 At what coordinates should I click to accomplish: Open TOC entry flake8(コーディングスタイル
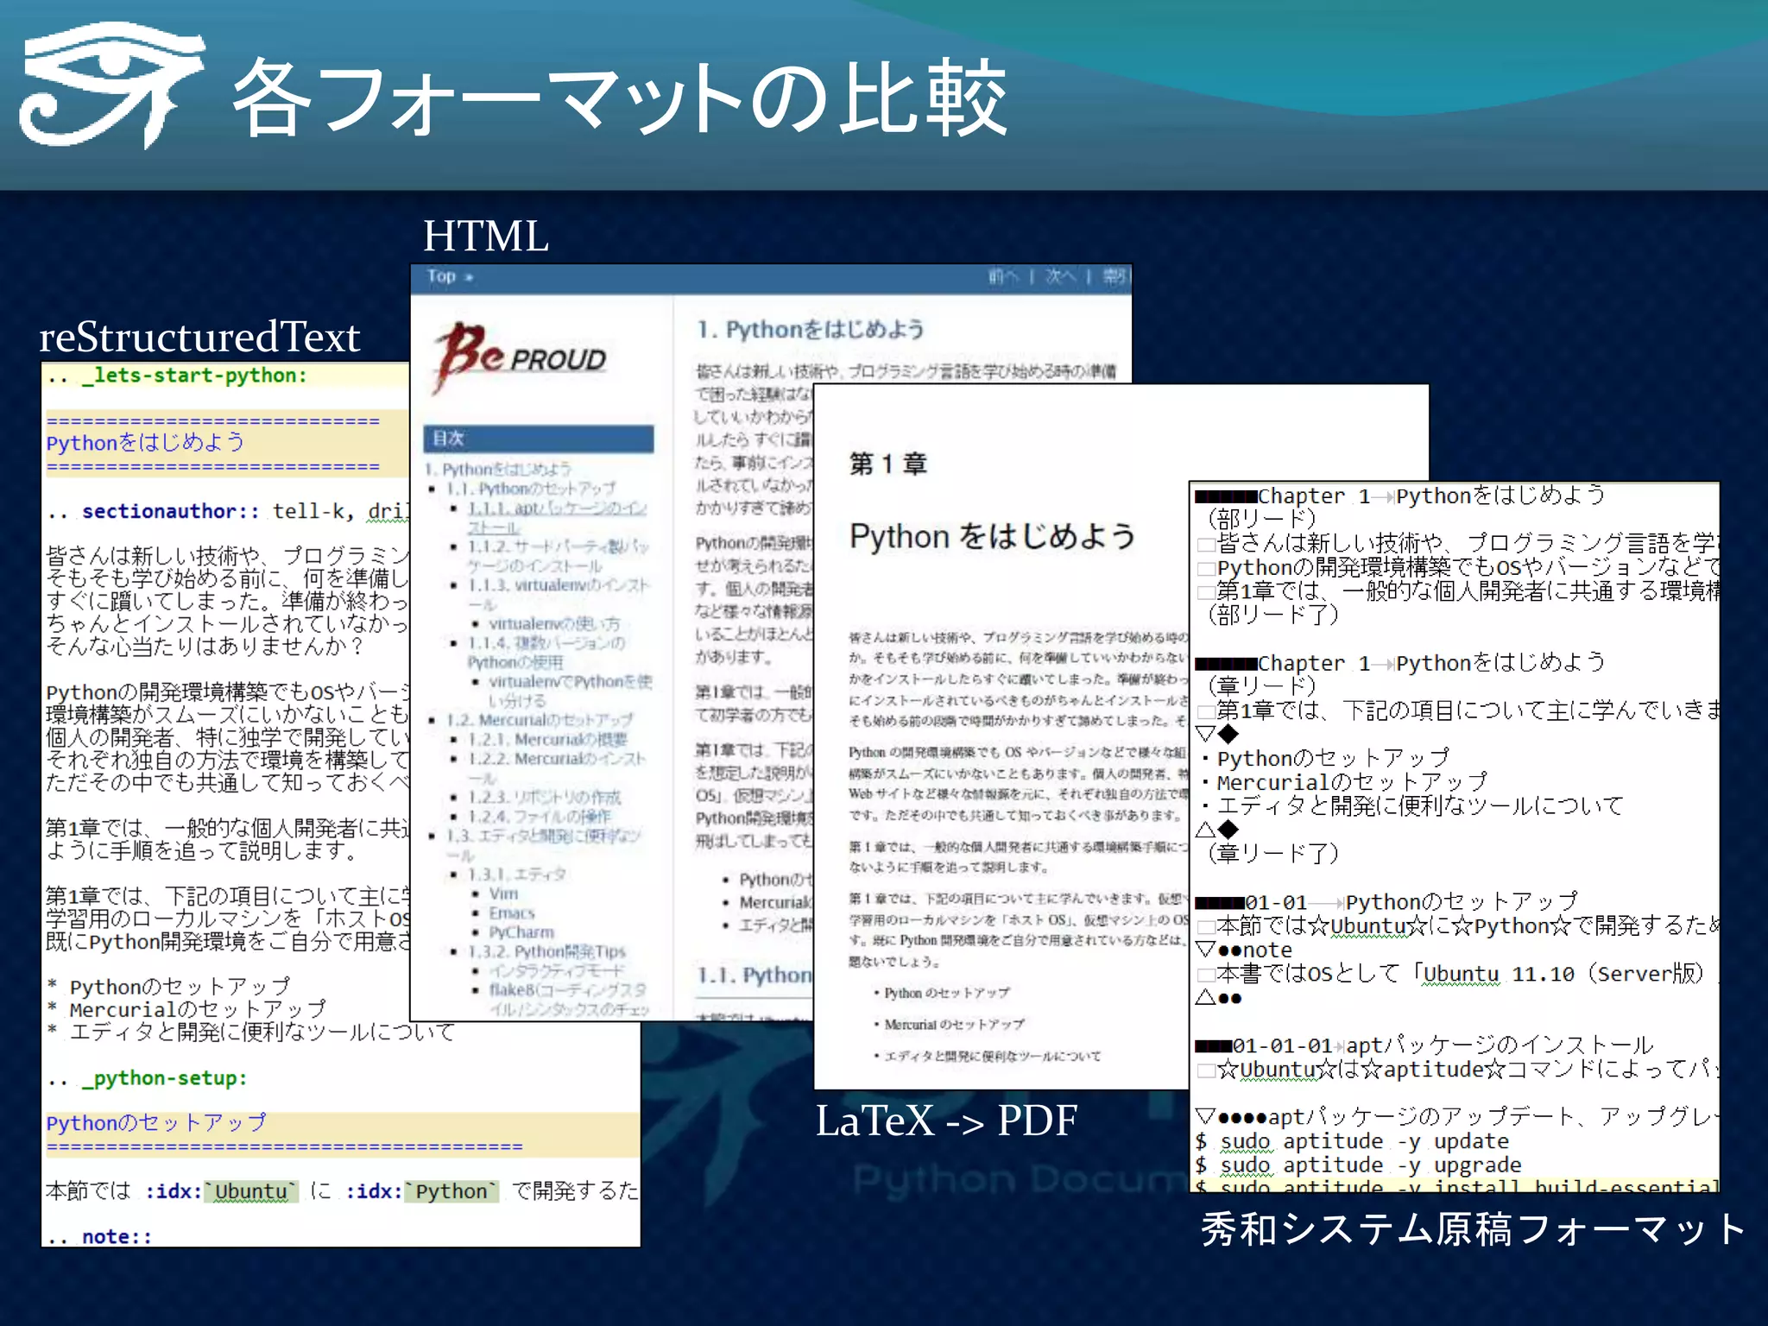click(569, 999)
